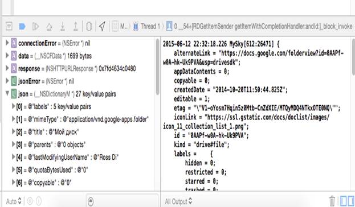
Task: Click the json local variable icon
Action: 14,94
